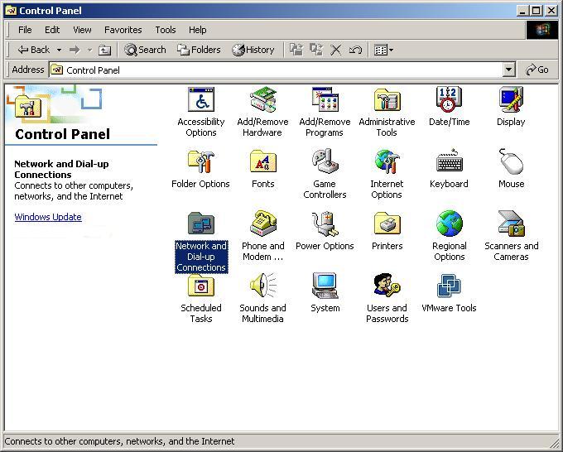Screen dimensions: 563x452
Task: Go up one folder level
Action: pos(104,50)
